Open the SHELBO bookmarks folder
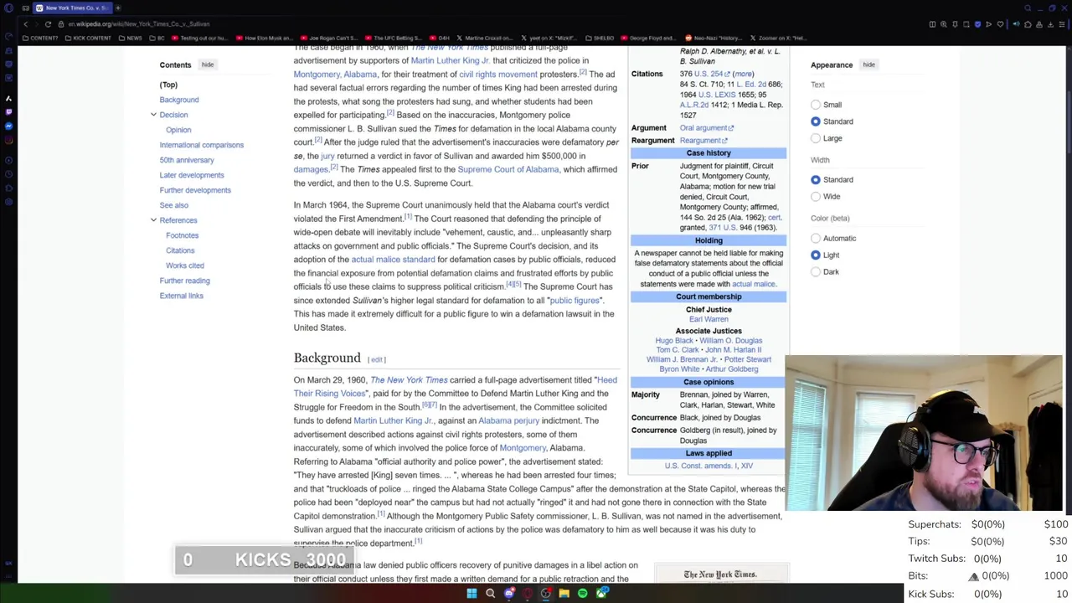 tap(598, 38)
